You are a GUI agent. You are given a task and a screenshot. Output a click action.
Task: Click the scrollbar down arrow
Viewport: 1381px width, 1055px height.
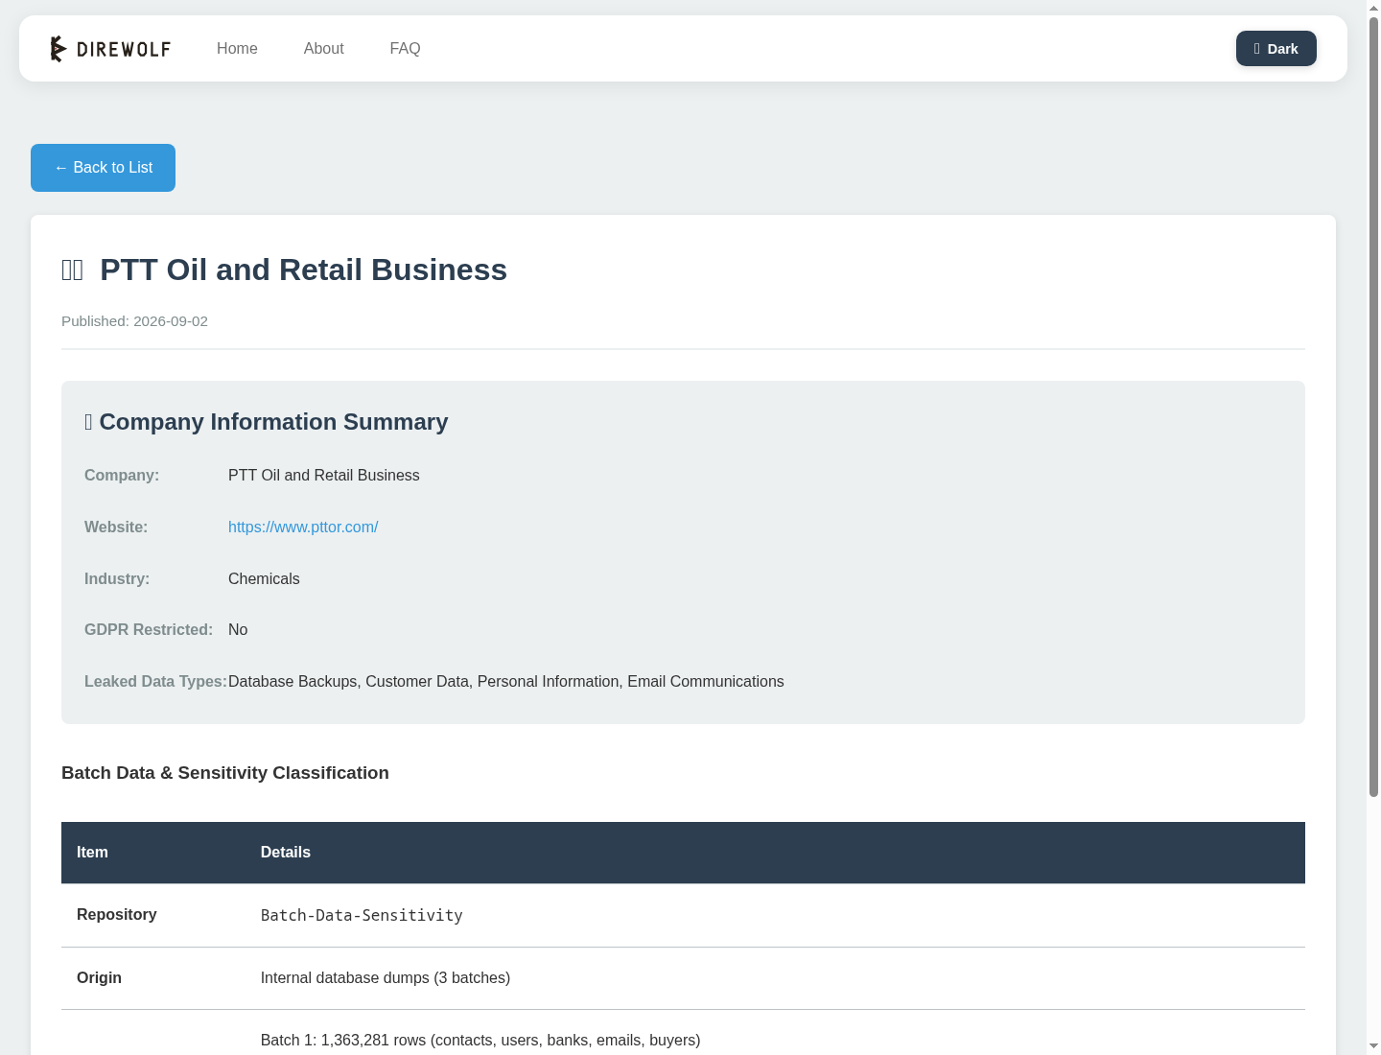pyautogui.click(x=1373, y=1046)
